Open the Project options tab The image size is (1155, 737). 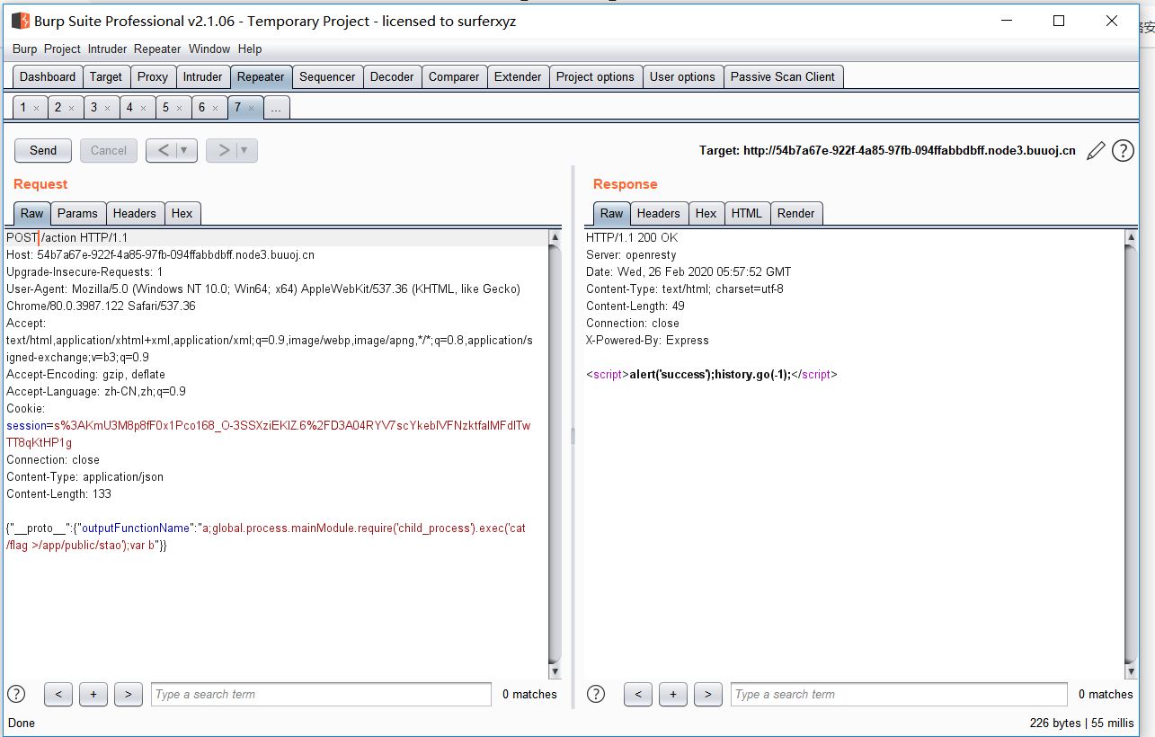pyautogui.click(x=595, y=76)
